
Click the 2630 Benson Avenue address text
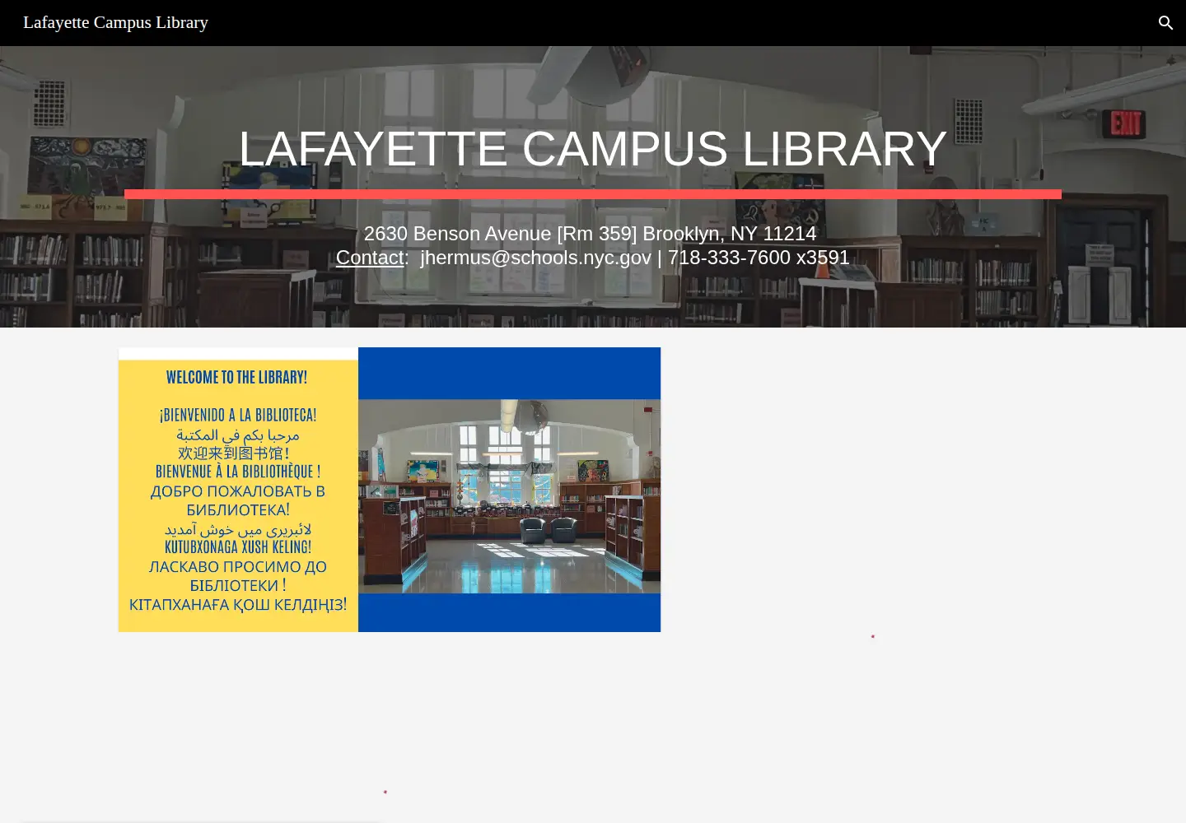pyautogui.click(x=591, y=234)
